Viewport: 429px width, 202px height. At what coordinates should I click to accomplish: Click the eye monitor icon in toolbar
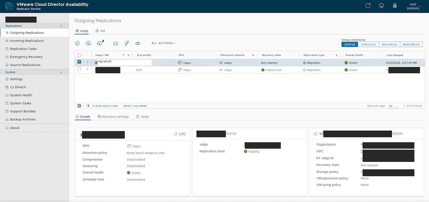(x=138, y=43)
